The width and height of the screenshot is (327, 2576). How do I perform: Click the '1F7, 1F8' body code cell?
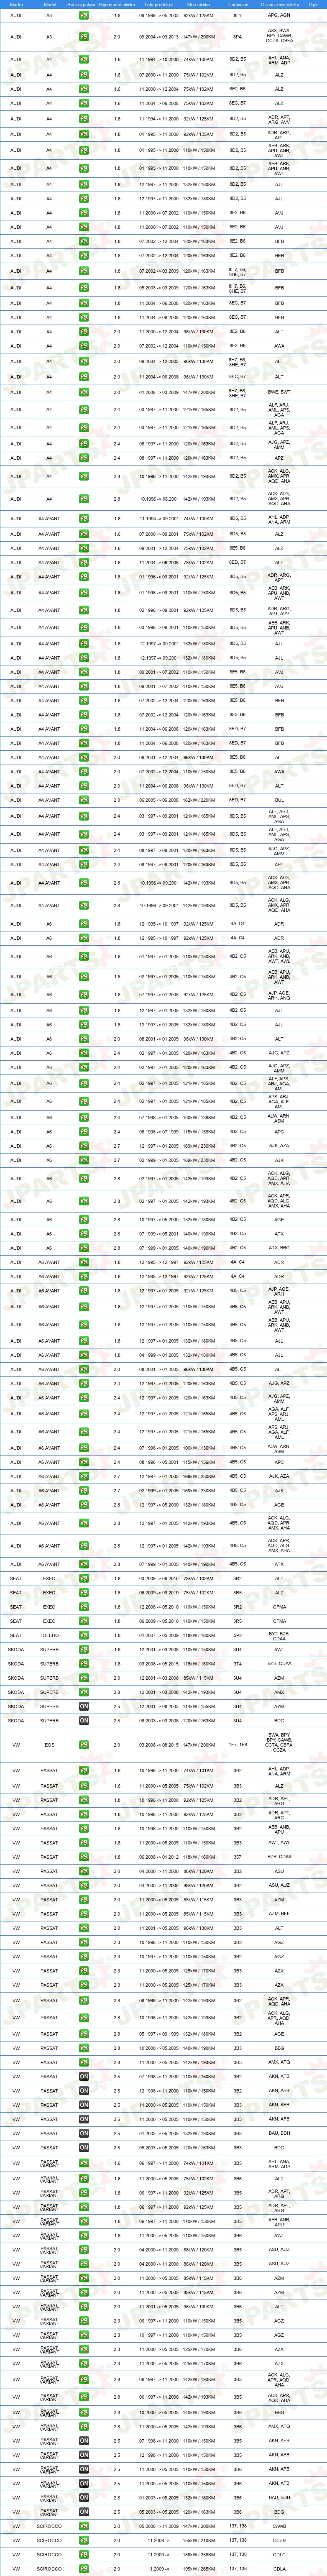point(237,1745)
